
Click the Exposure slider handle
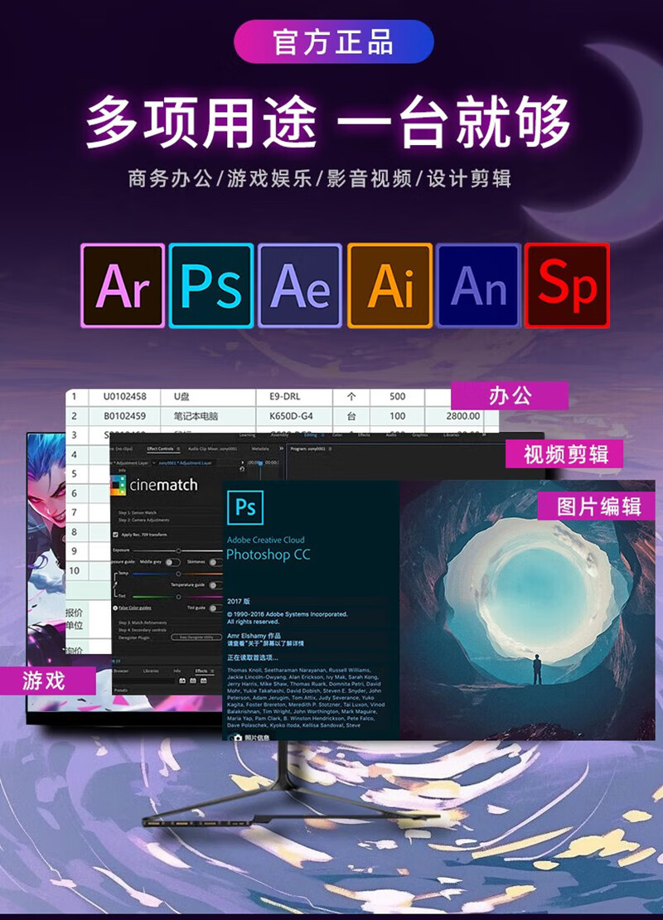click(x=177, y=550)
